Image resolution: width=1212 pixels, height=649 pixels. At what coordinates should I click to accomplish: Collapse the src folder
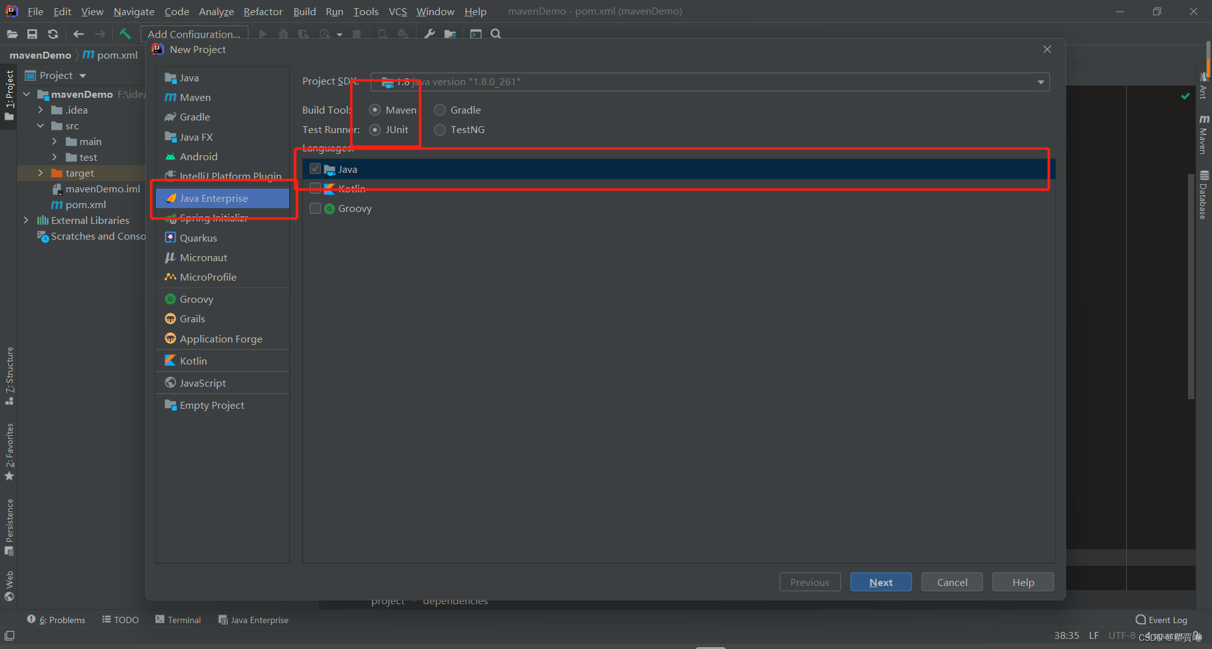point(40,126)
